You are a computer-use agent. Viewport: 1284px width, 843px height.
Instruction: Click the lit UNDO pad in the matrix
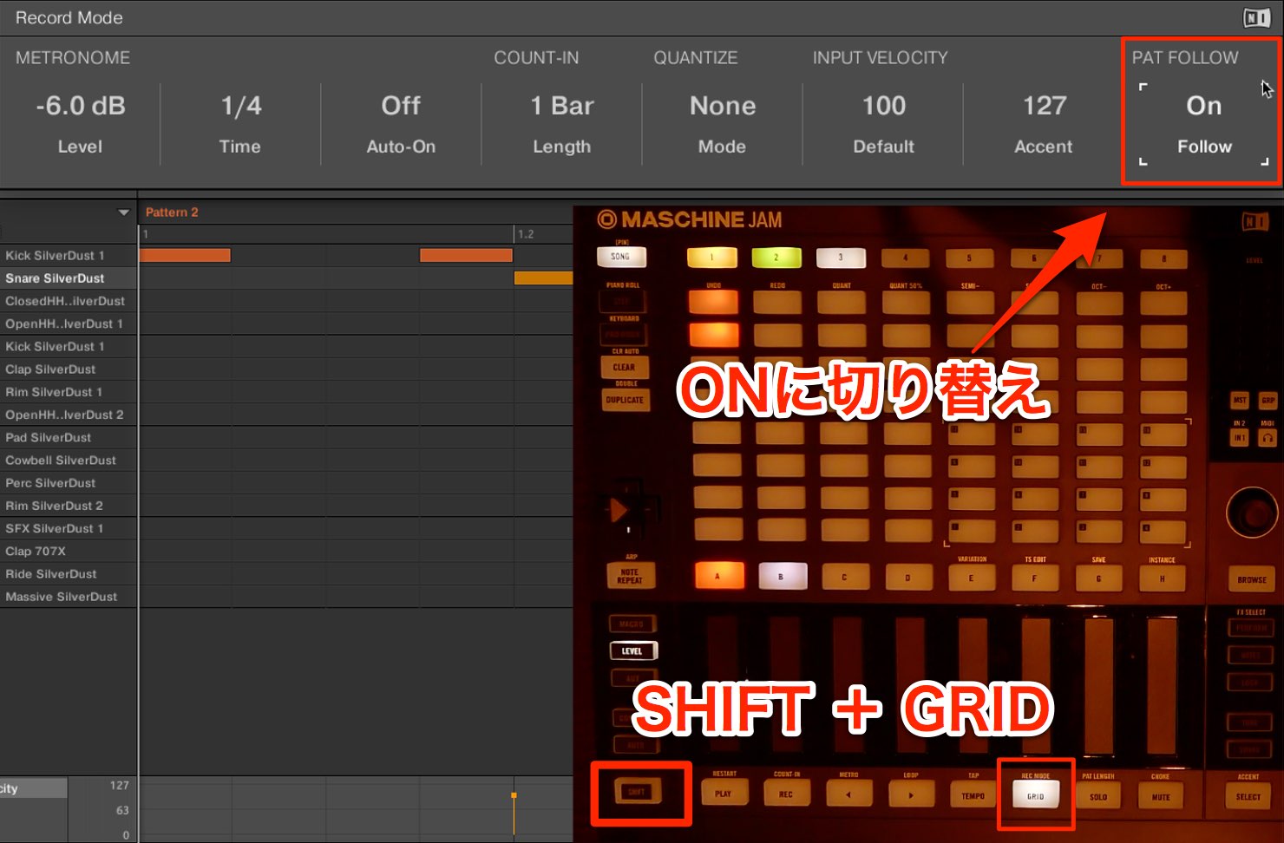click(713, 302)
